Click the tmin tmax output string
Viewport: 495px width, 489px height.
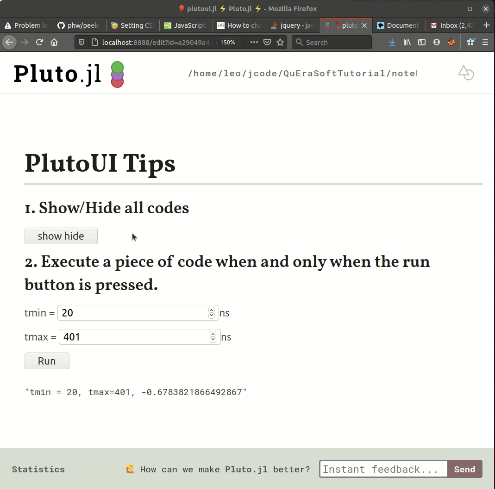pos(136,392)
